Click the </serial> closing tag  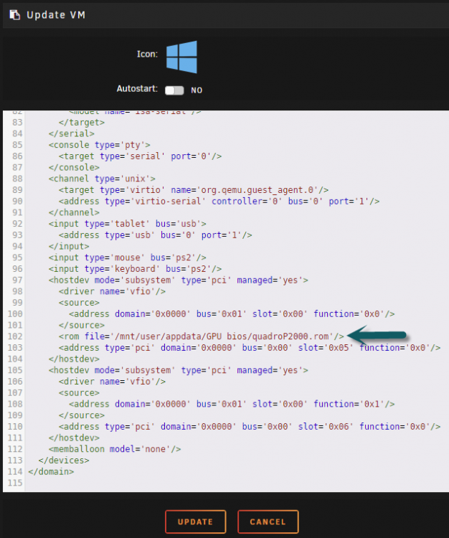click(71, 133)
